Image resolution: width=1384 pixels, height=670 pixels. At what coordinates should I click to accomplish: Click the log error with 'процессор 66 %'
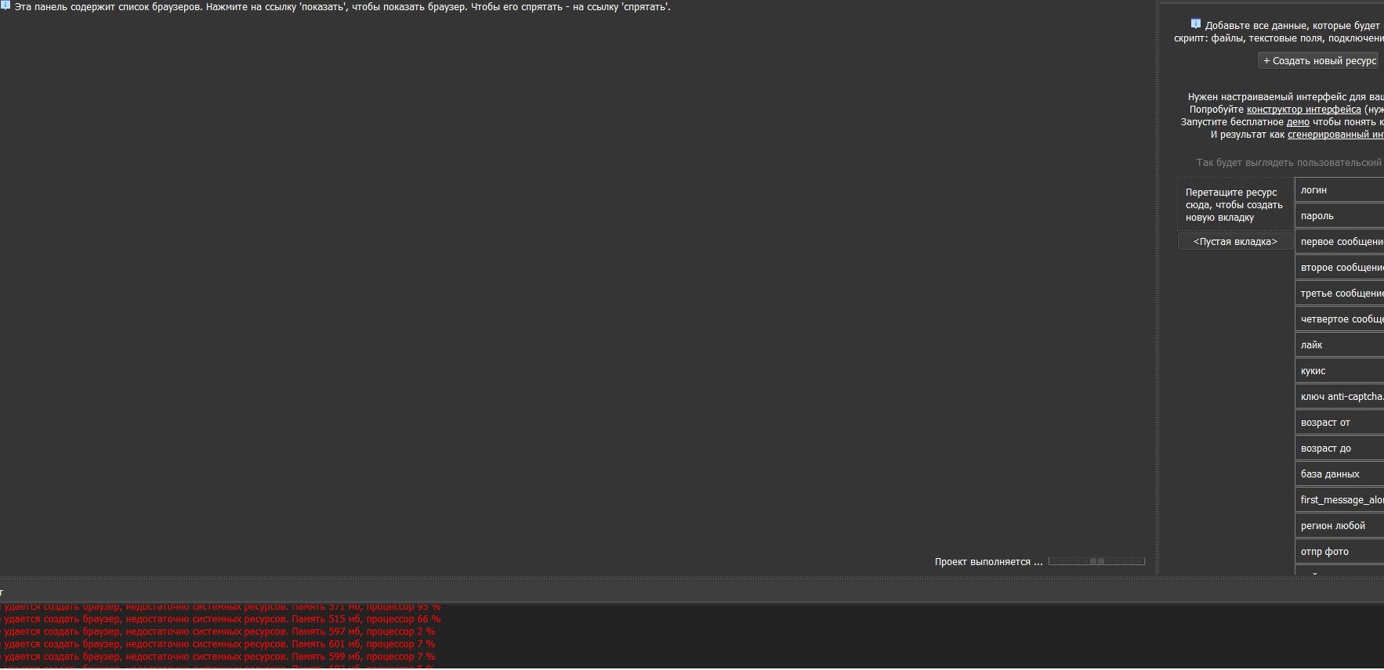221,619
